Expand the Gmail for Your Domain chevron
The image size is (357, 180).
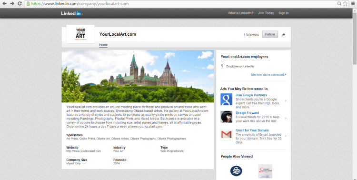(x=286, y=136)
